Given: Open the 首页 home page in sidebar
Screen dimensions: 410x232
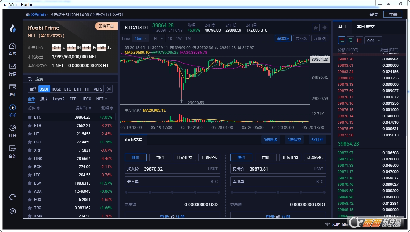Looking at the screenshot, I should tap(12, 49).
